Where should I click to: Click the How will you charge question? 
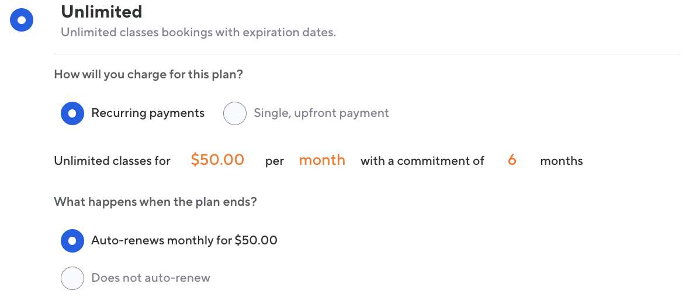tap(148, 75)
